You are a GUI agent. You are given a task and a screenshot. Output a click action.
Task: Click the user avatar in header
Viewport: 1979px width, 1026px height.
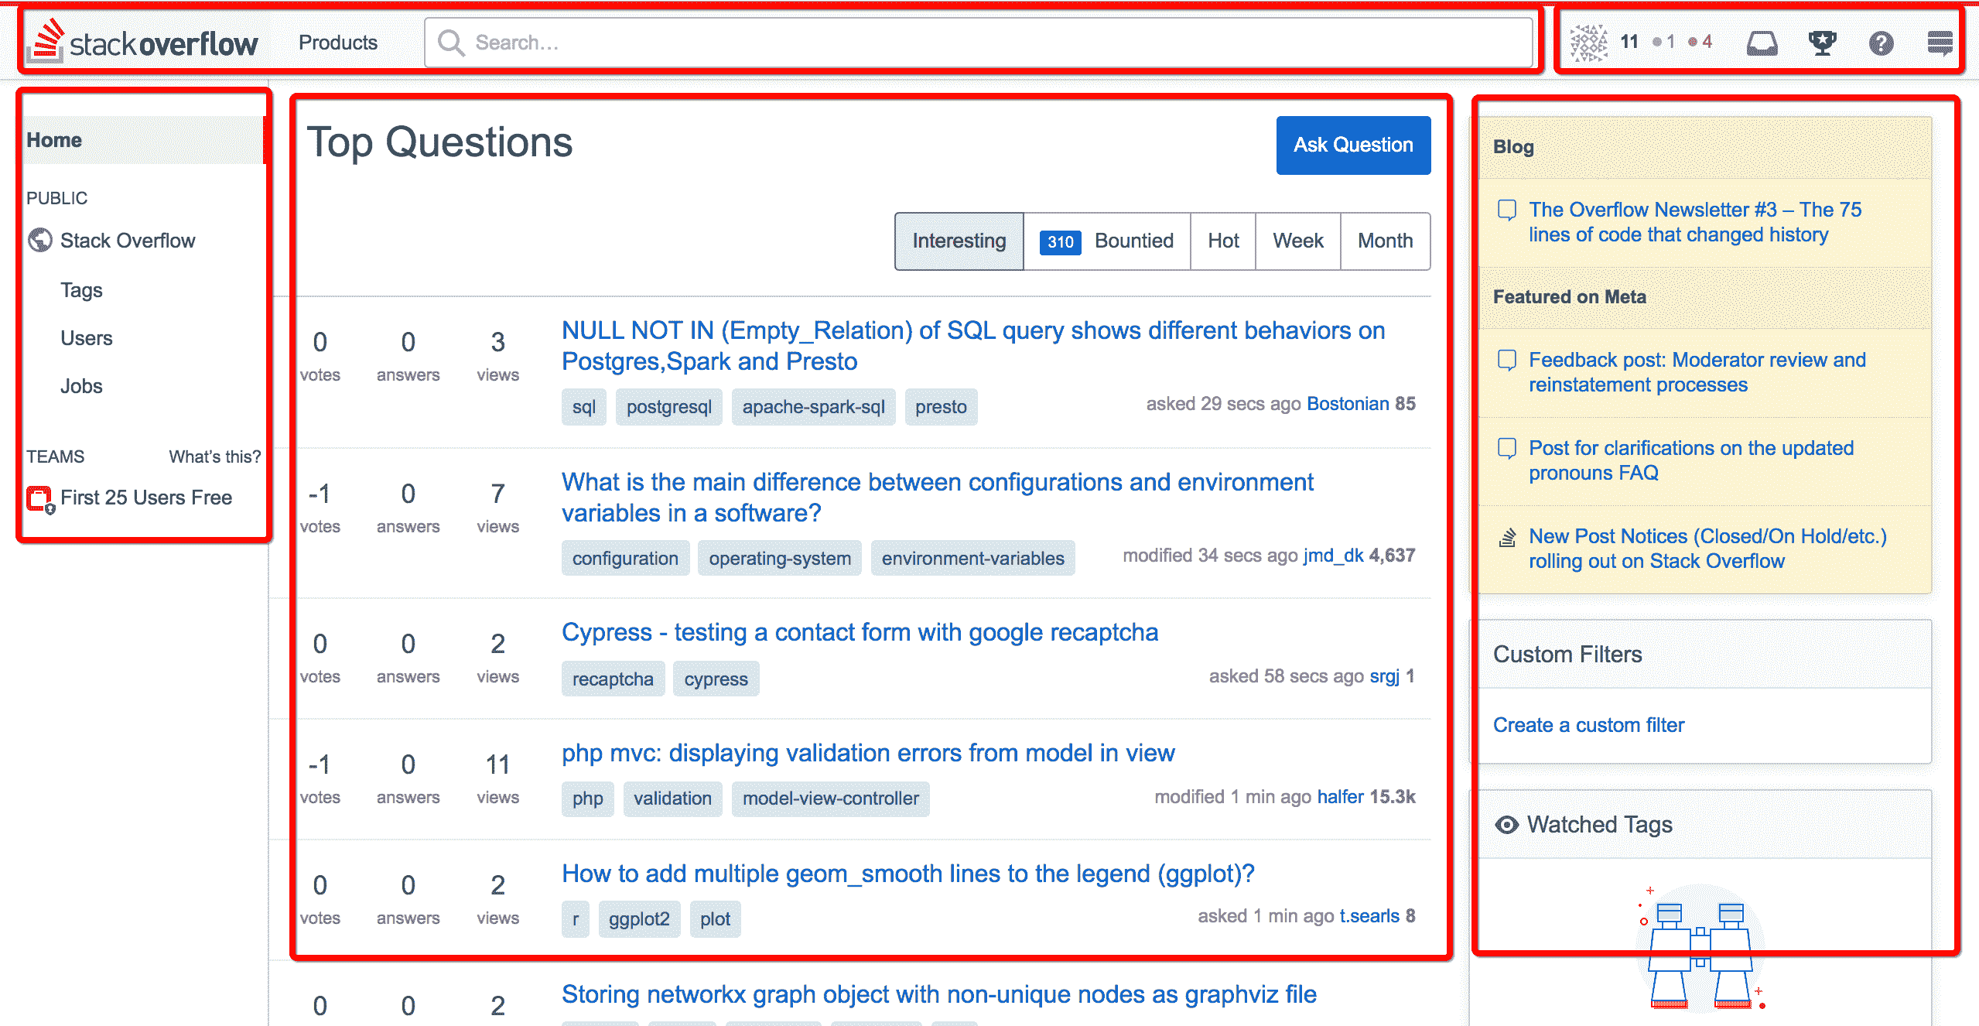pos(1588,43)
